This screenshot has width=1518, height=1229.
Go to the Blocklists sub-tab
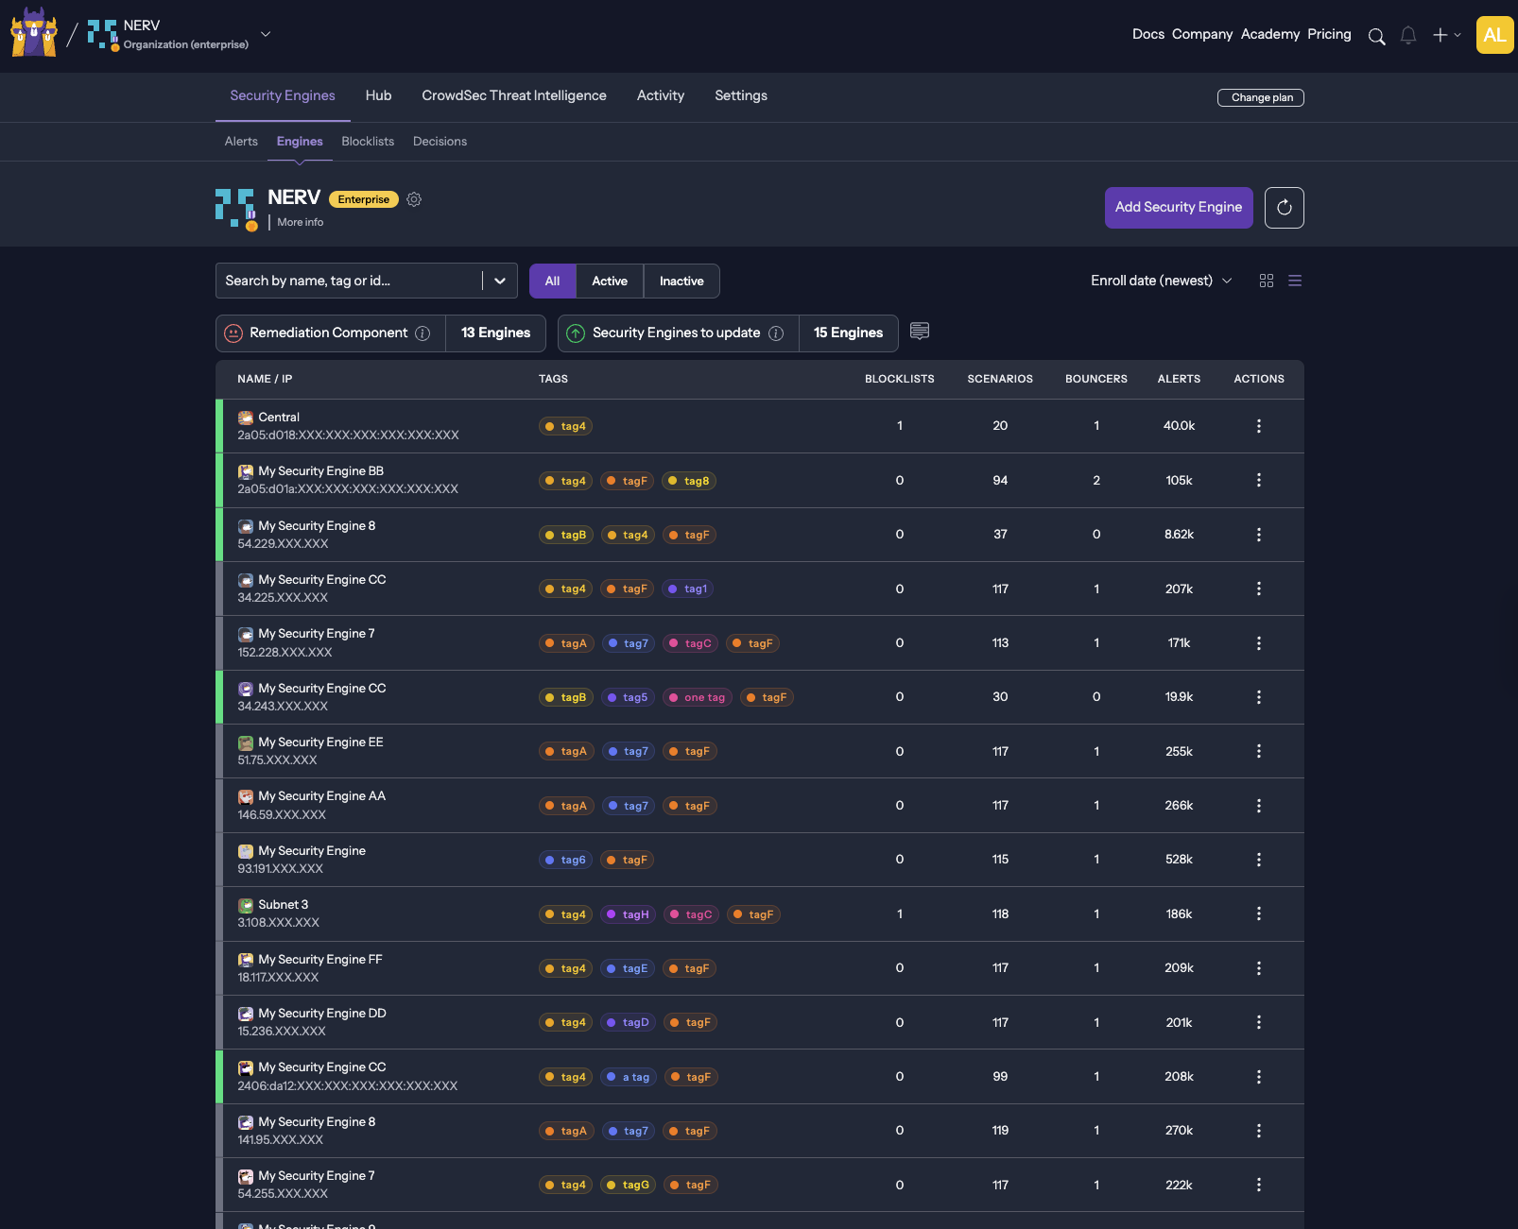tap(368, 142)
